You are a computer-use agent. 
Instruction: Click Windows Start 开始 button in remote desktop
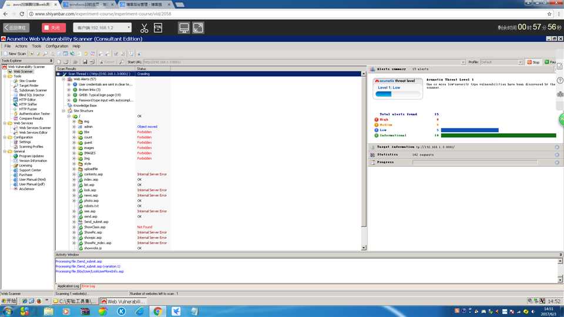click(x=9, y=301)
